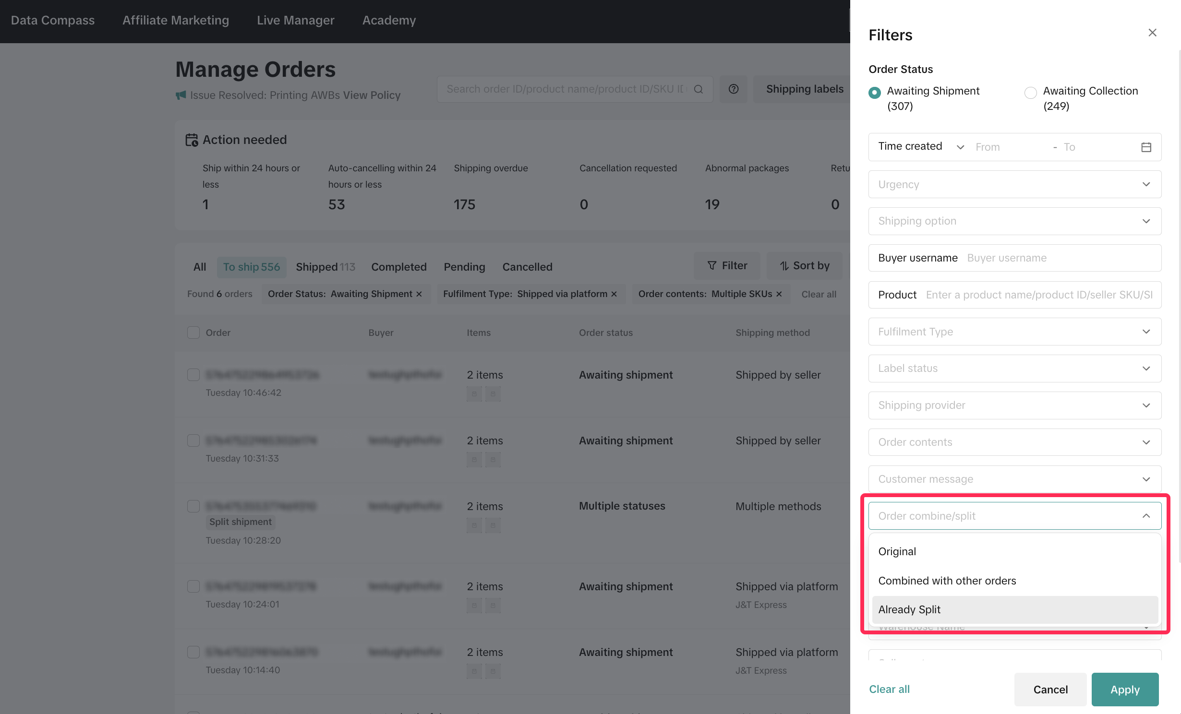Click Clear all link in Filters panel

[889, 689]
